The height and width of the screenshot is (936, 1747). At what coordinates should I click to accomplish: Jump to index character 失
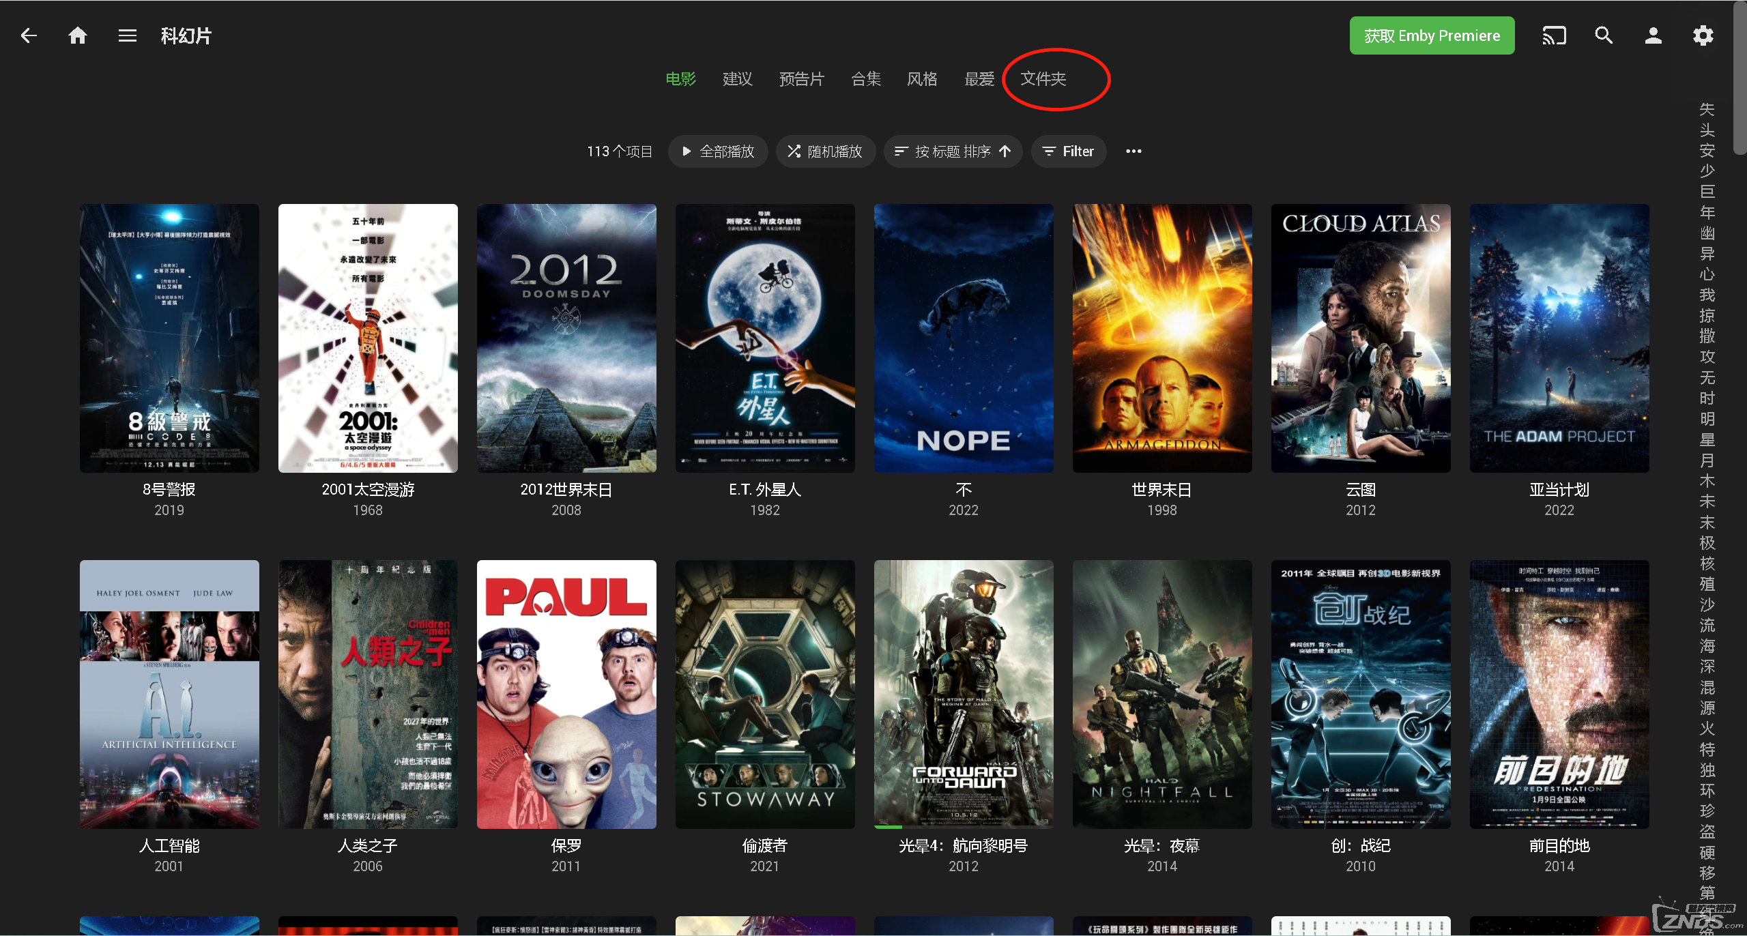(1707, 109)
